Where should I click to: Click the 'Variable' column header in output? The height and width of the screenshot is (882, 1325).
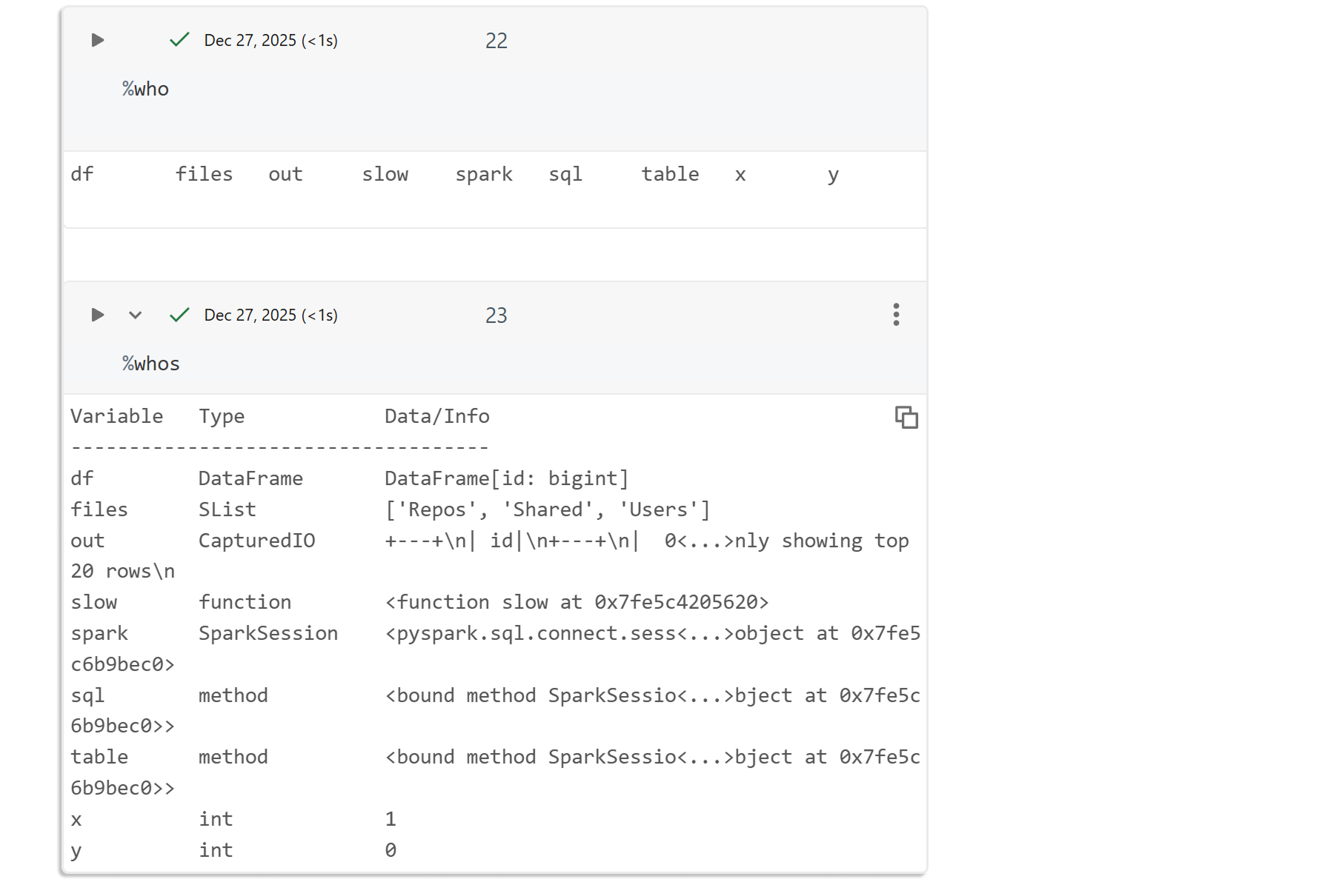pos(116,416)
